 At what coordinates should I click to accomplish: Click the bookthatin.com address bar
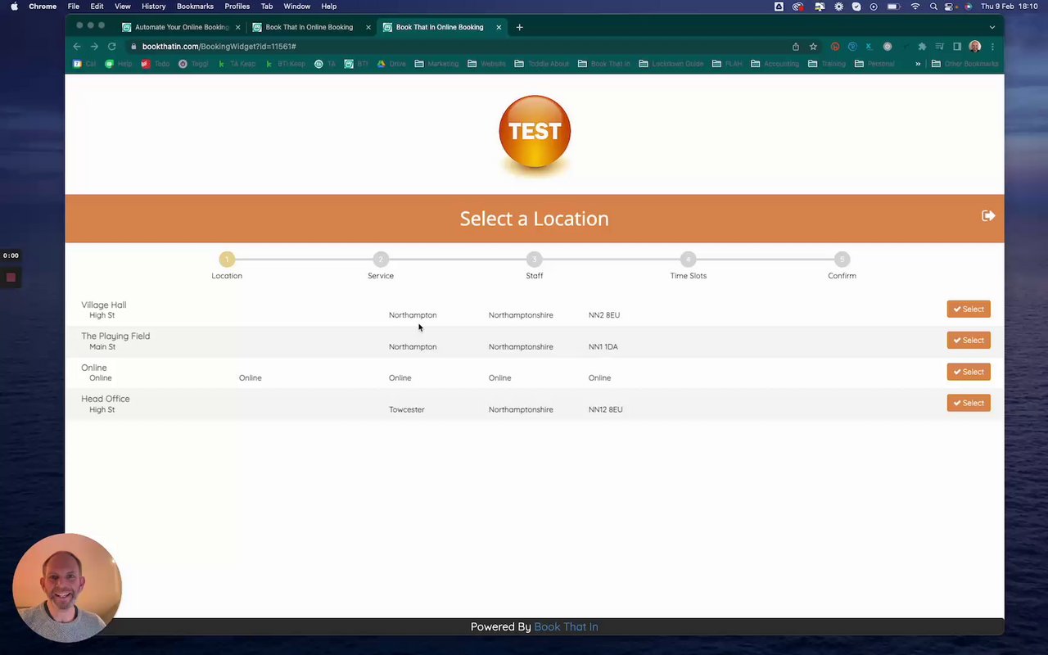(x=458, y=47)
